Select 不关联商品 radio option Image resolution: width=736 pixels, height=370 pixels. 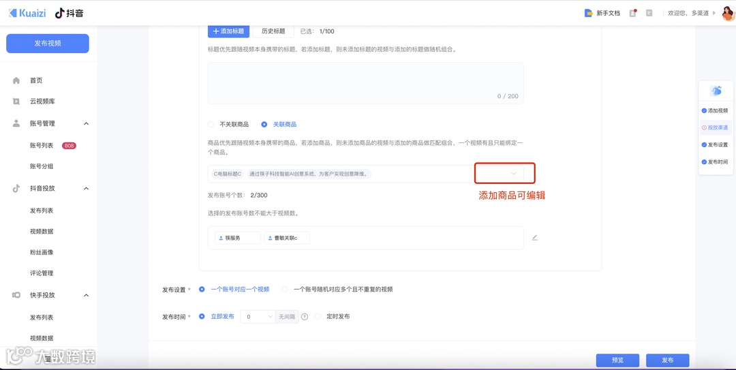click(211, 125)
